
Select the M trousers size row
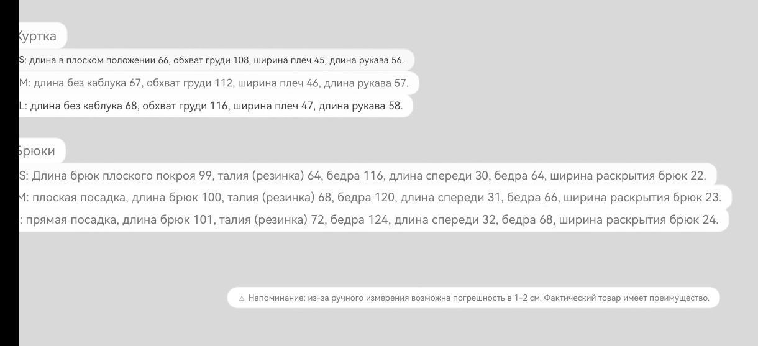pos(375,198)
